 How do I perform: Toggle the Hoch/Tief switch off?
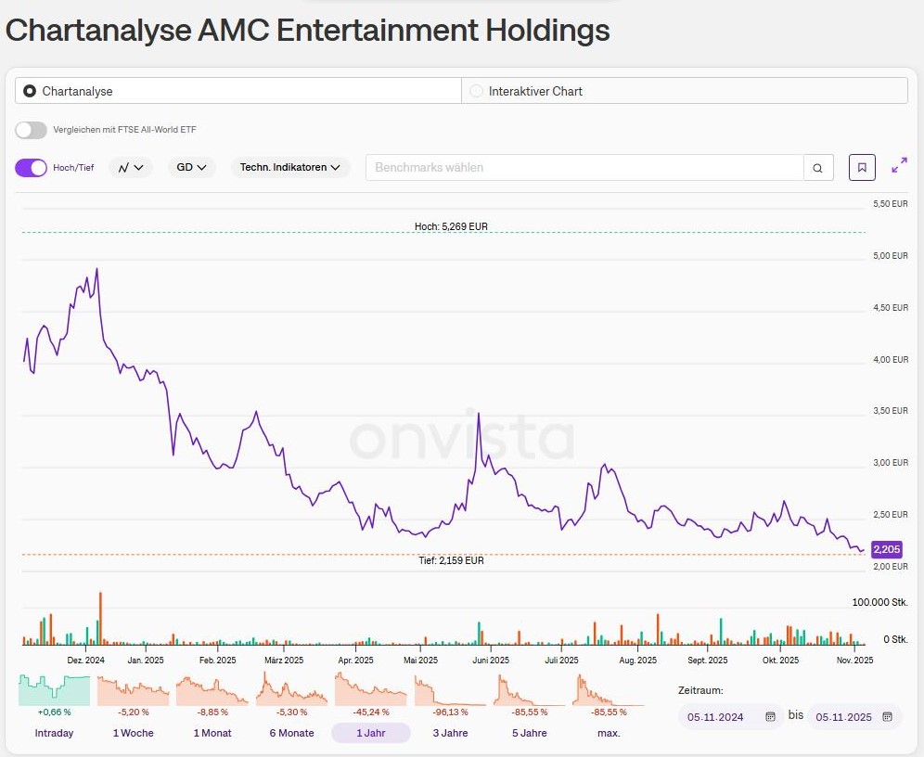click(29, 167)
